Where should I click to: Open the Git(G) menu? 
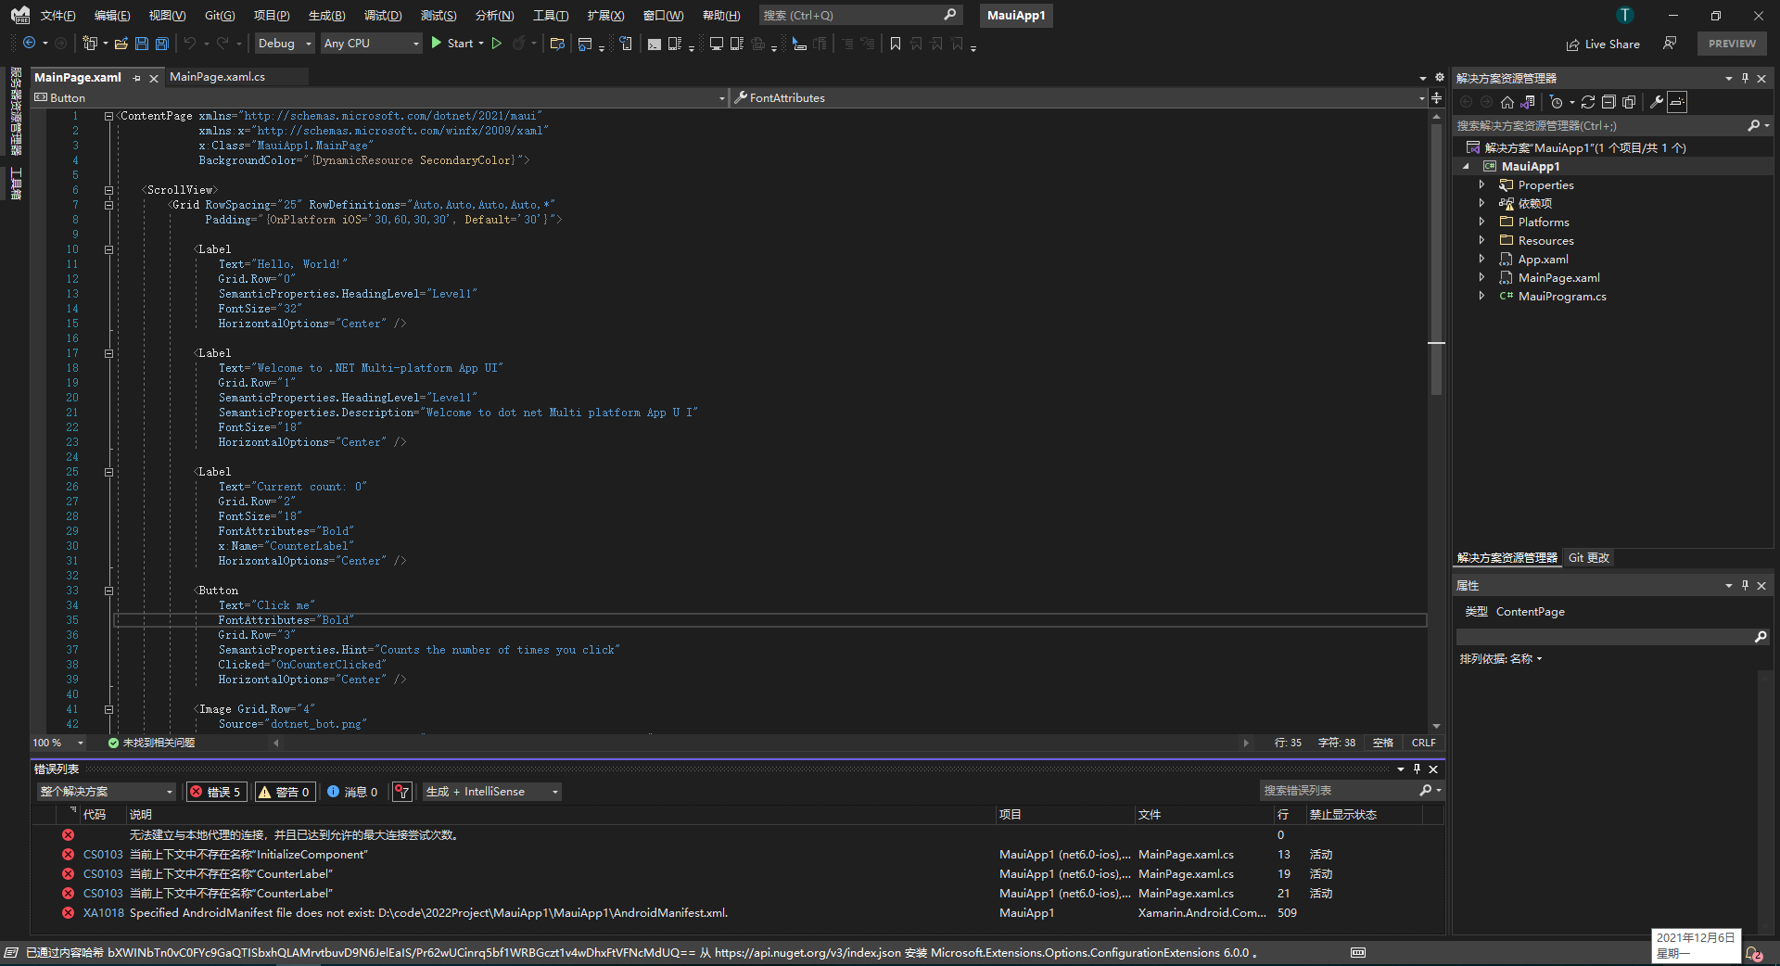[220, 16]
